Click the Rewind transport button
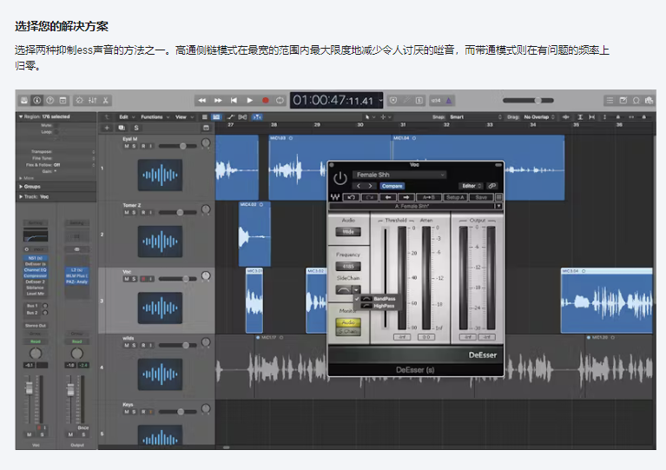 [x=201, y=100]
